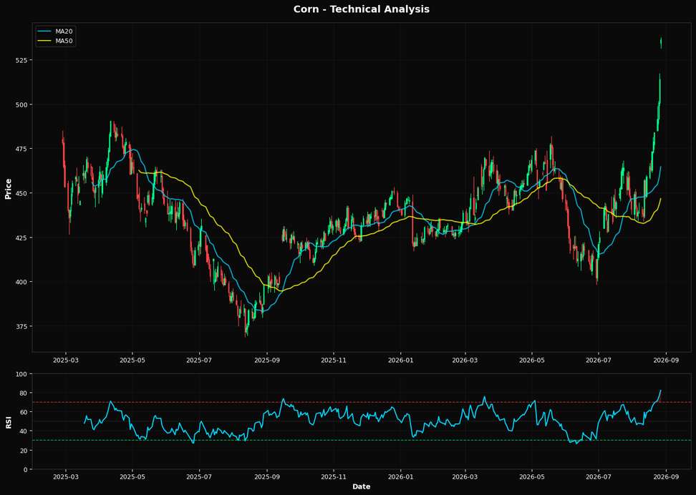
Task: Click the 500 price axis tick label
Action: point(21,104)
